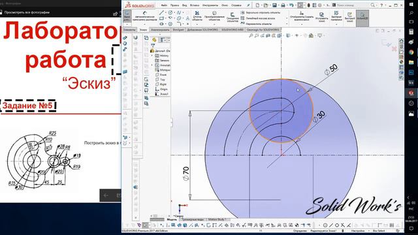Click the home view icon in heads-up toolbar
The height and width of the screenshot is (235, 418).
pyautogui.click(x=311, y=35)
